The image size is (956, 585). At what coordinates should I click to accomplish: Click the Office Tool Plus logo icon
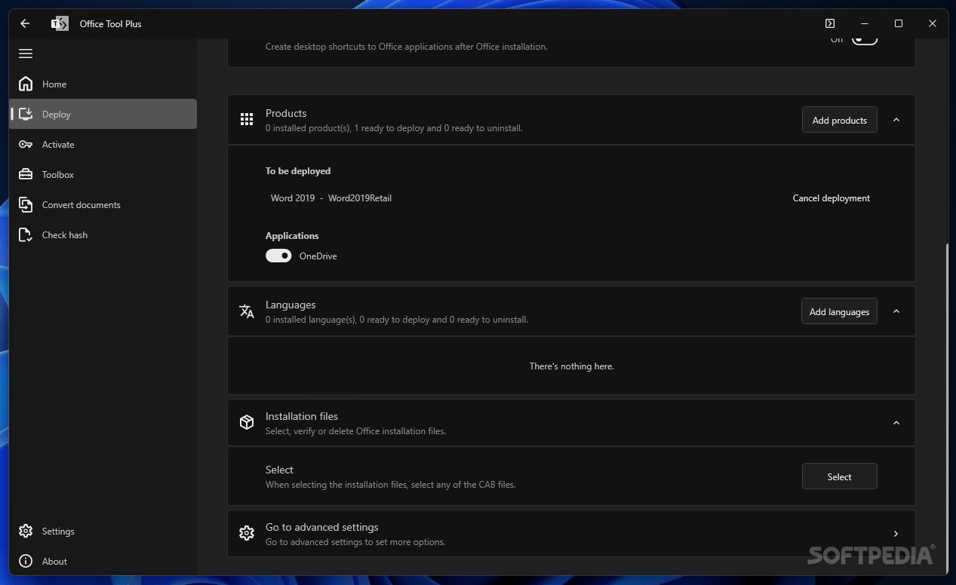point(60,23)
